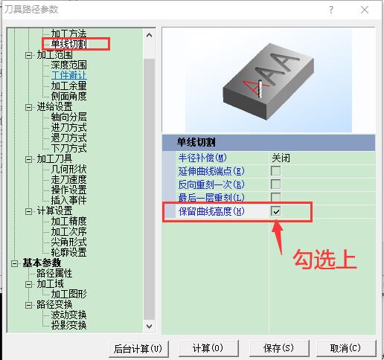Close the 刀具路径参数 dialog
Screen dimensions: 384x360
pyautogui.click(x=365, y=10)
